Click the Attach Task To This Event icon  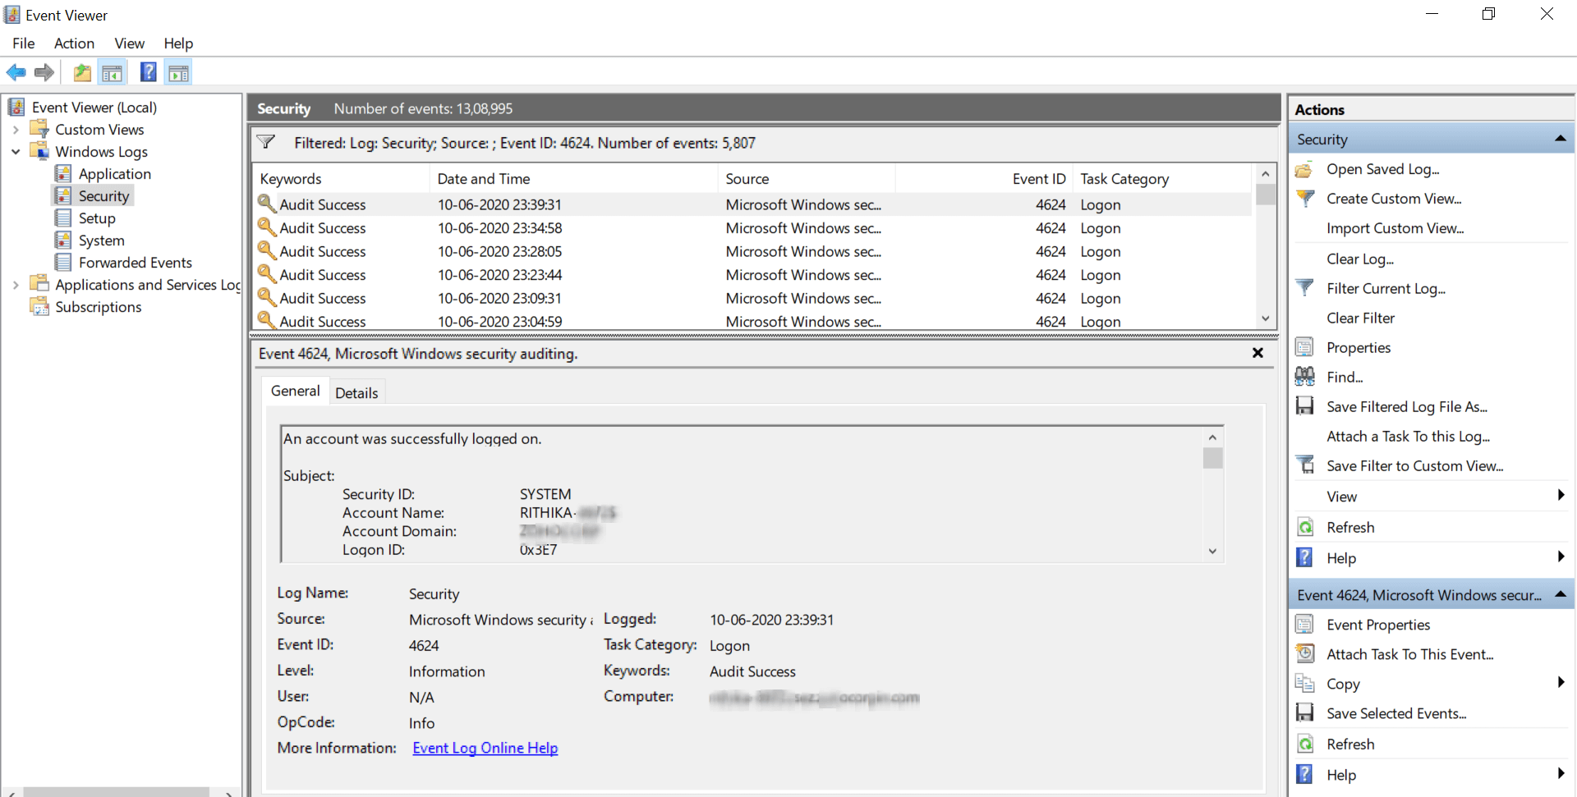click(x=1304, y=654)
